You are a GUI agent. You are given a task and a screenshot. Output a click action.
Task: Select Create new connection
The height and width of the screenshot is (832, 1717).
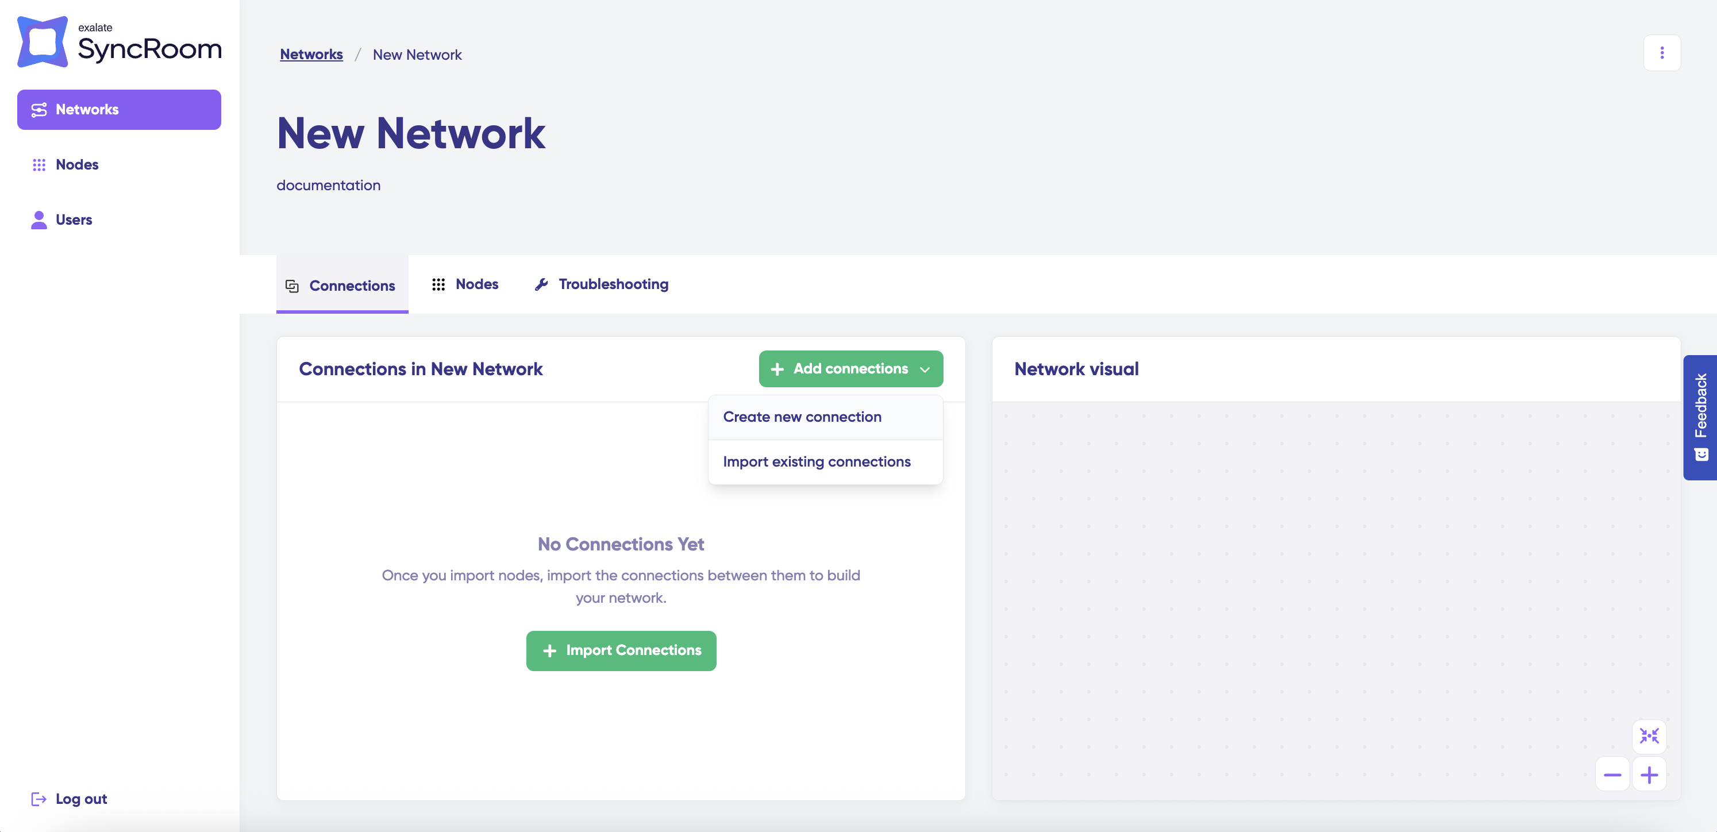(x=802, y=417)
